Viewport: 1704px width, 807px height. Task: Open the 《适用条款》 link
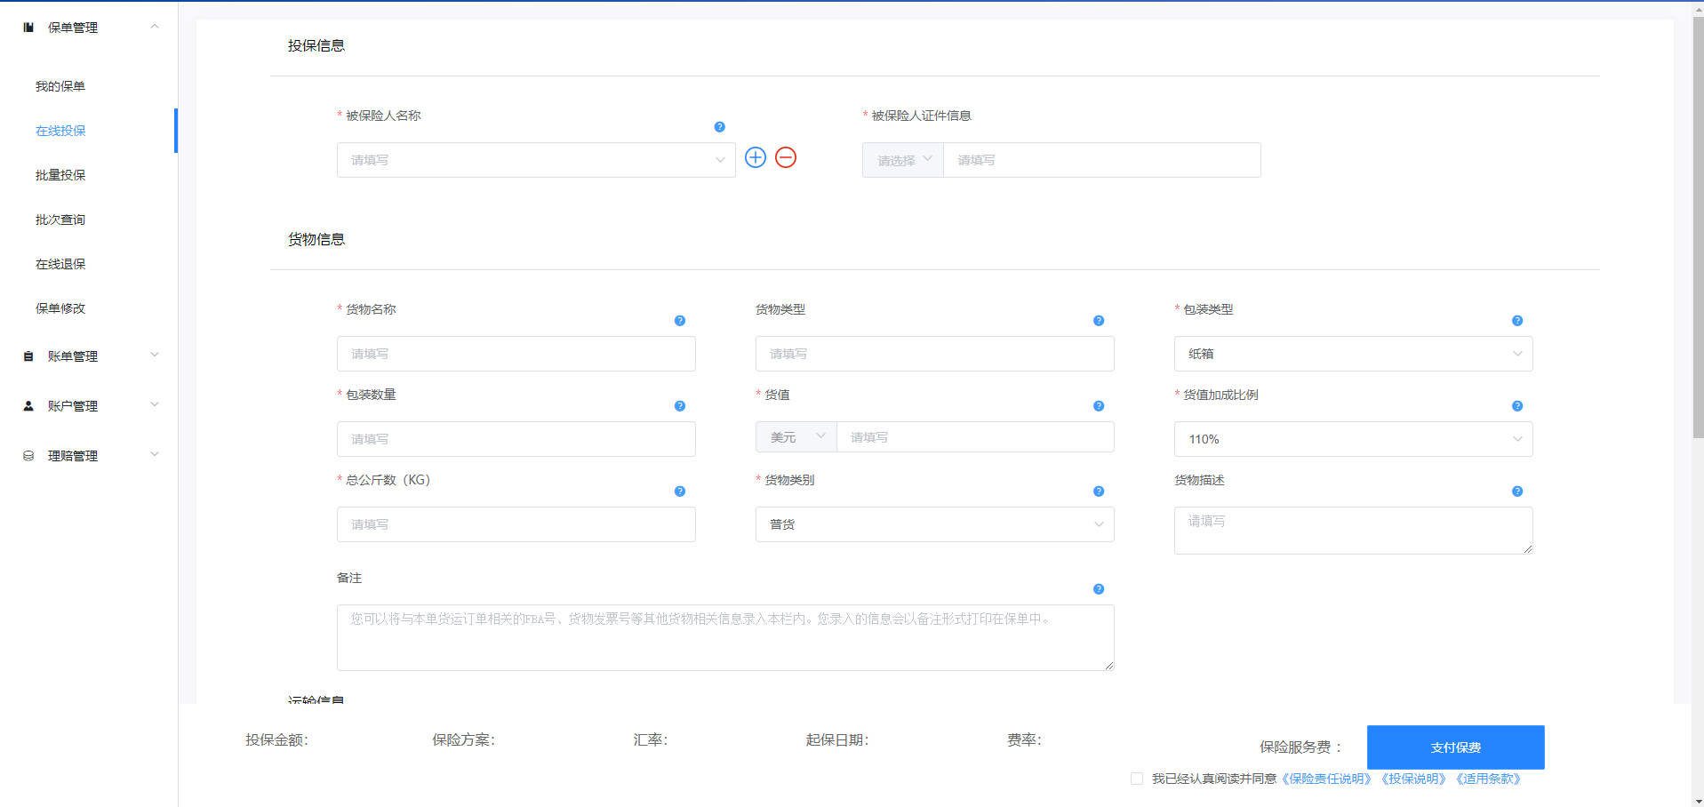click(x=1488, y=779)
